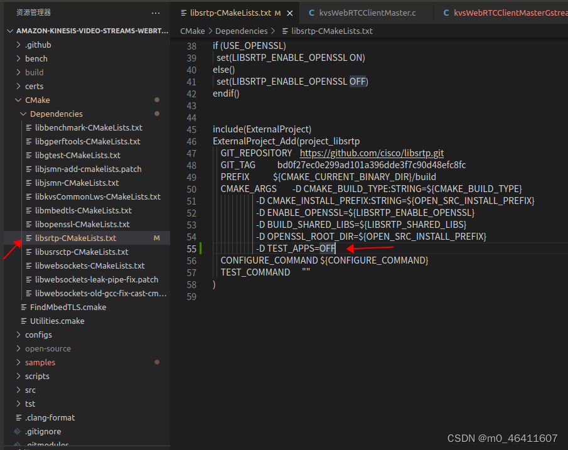
Task: Click the CMake breadcrumb segment
Action: click(192, 31)
